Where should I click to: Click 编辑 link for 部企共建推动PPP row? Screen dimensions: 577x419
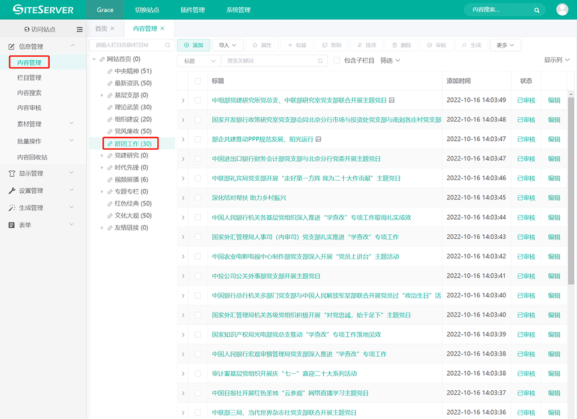pos(554,139)
